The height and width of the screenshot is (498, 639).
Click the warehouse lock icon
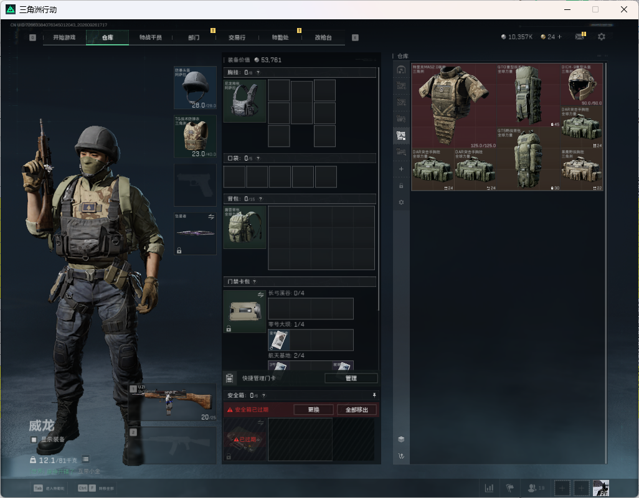401,186
